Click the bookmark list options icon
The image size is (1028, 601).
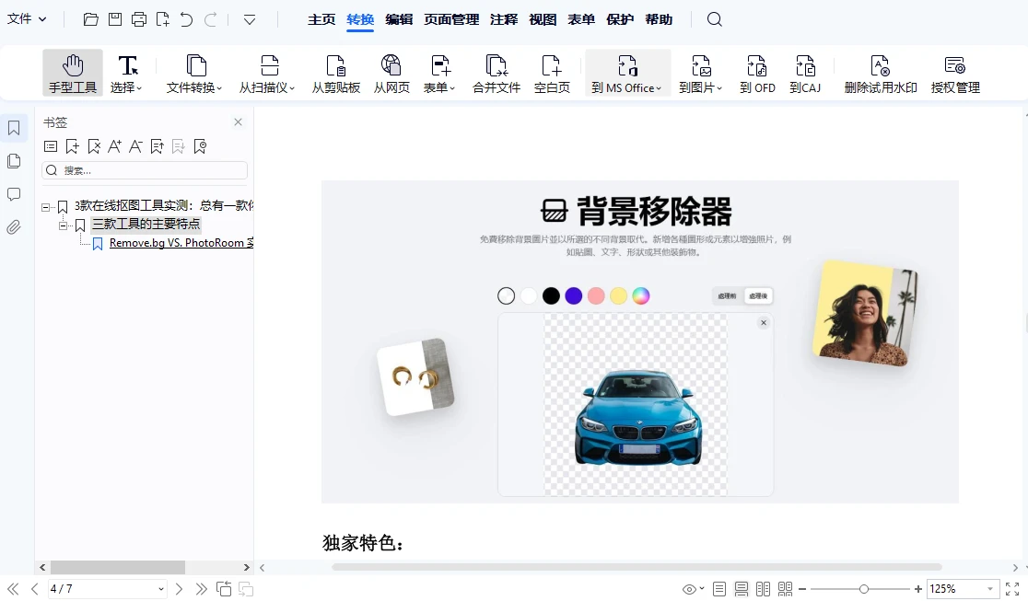pos(51,147)
